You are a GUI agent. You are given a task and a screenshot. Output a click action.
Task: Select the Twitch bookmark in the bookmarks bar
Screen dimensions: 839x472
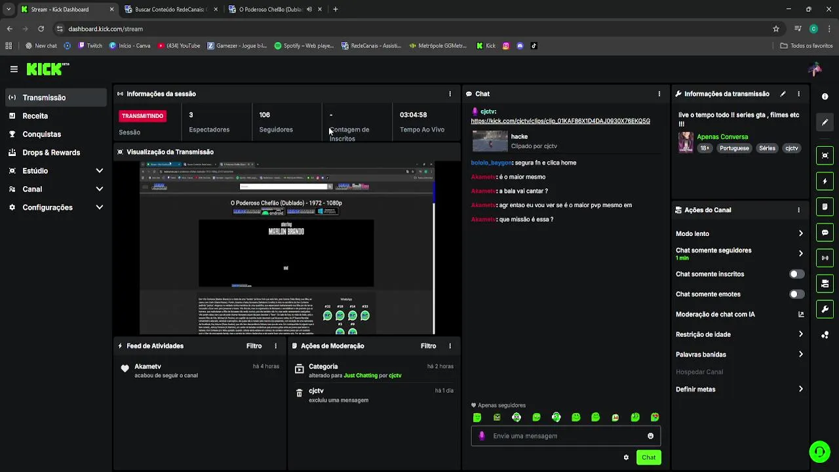click(x=90, y=46)
